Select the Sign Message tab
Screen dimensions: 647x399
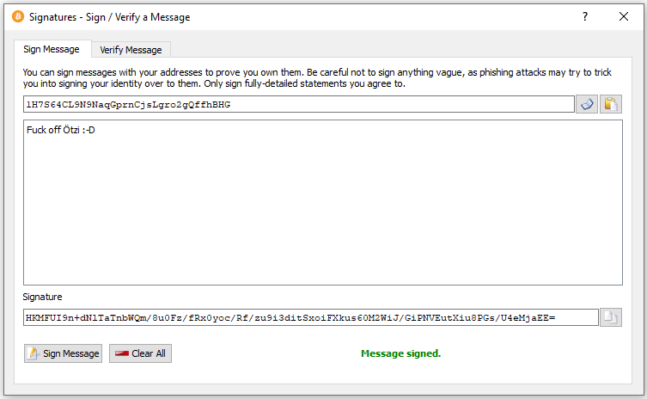point(52,49)
